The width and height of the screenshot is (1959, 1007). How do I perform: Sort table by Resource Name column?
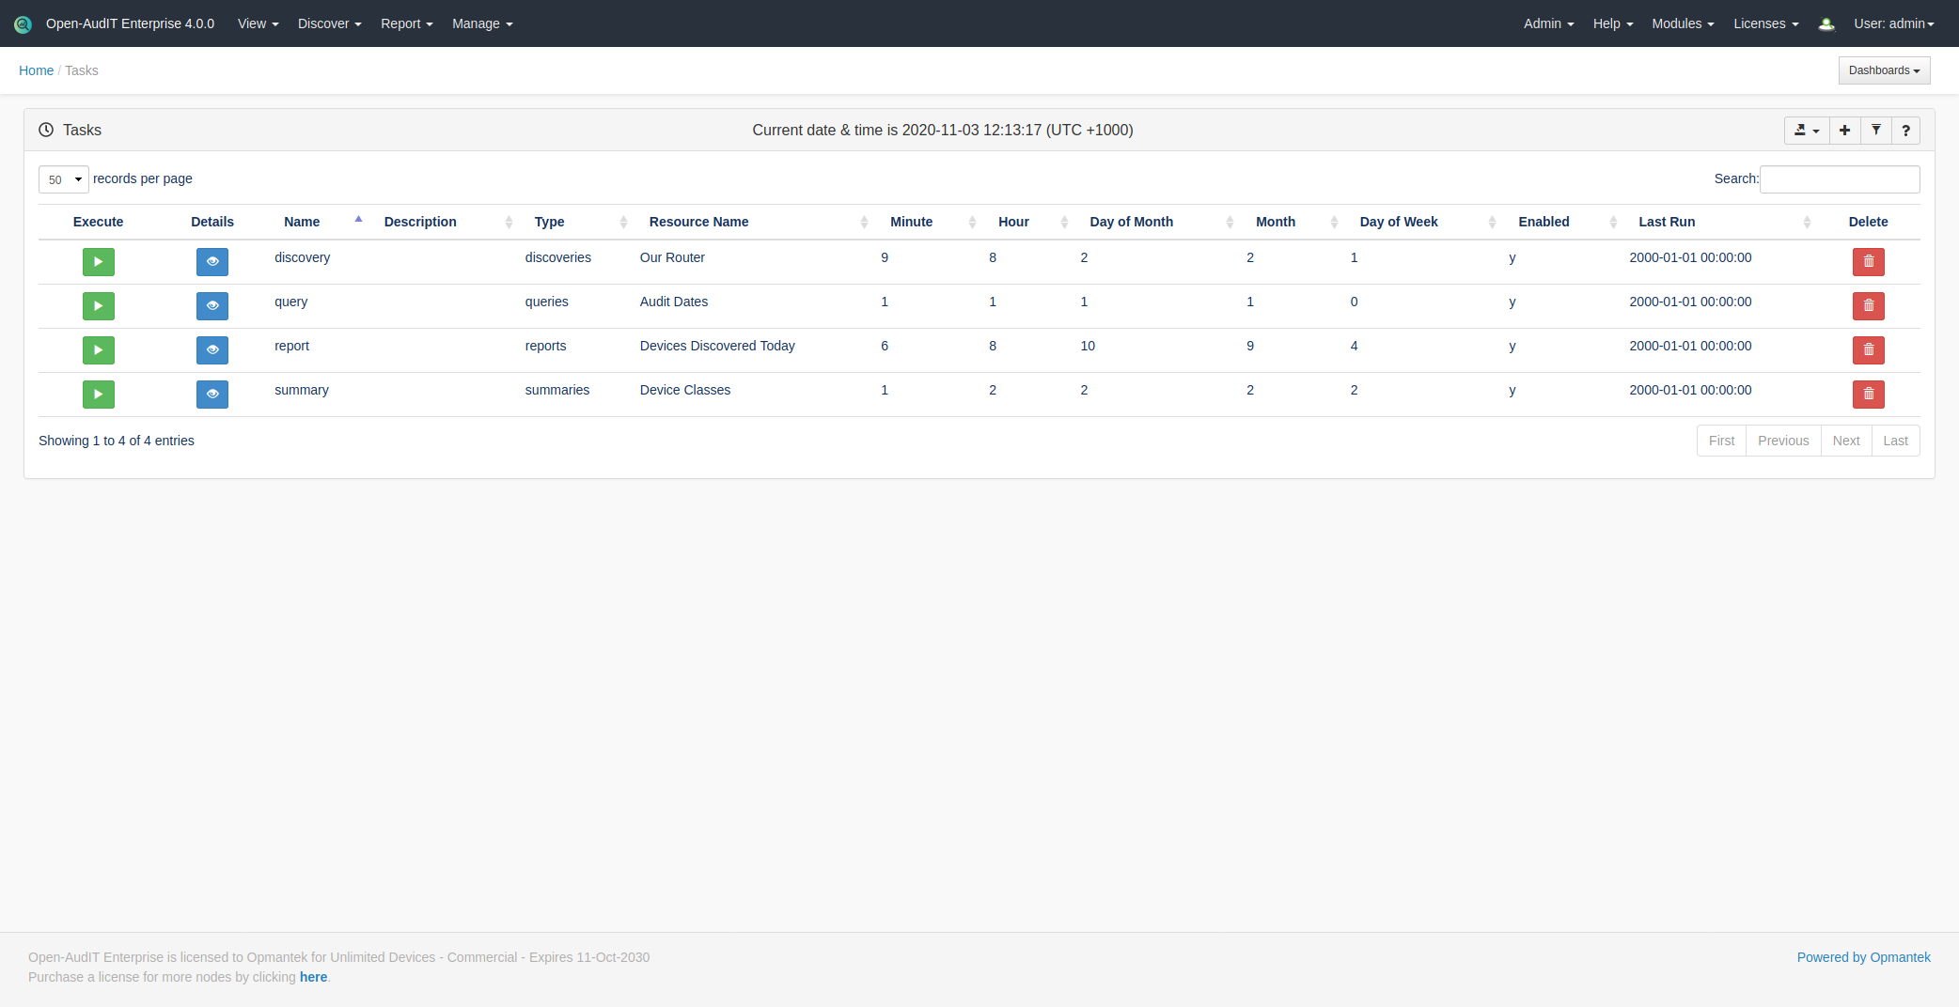698,222
